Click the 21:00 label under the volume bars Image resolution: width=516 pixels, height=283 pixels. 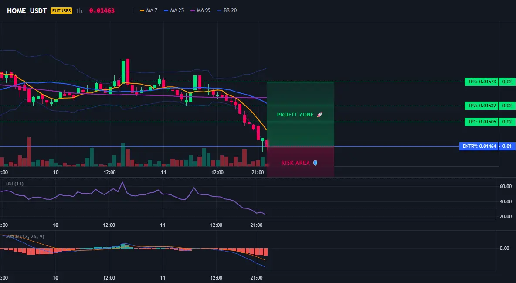258,172
